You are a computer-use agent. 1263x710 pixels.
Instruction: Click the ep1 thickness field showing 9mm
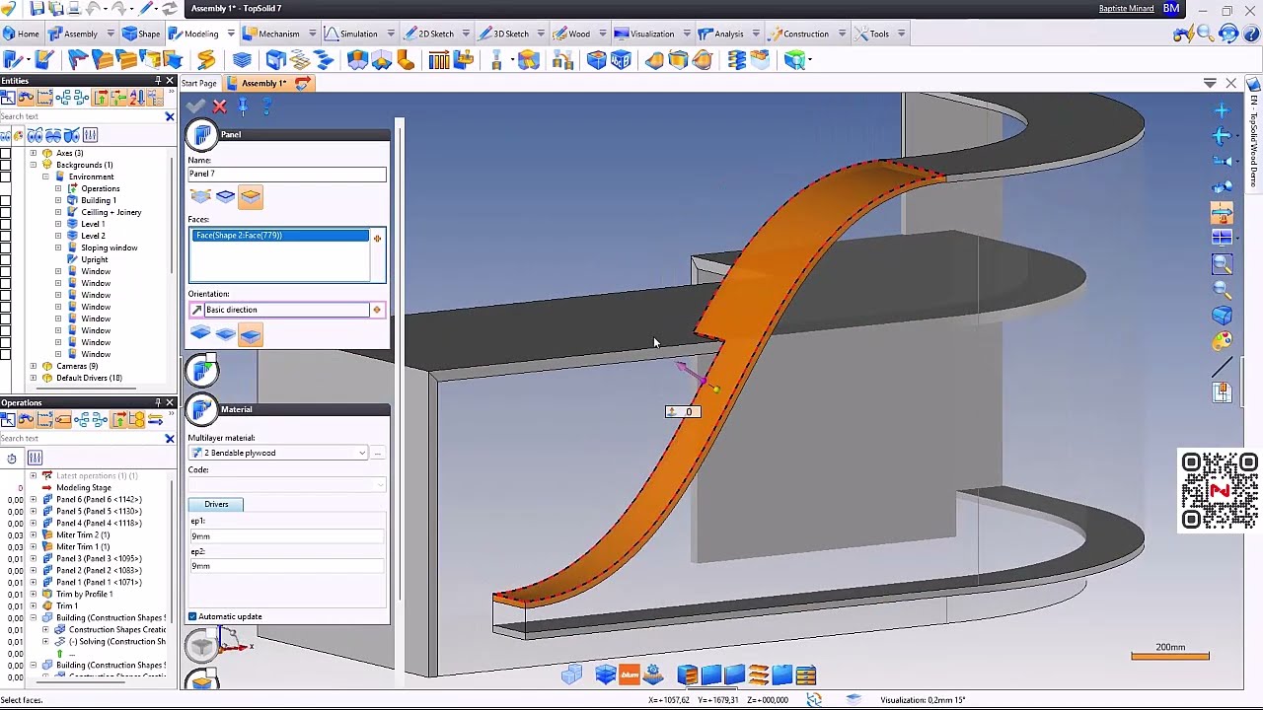(287, 536)
